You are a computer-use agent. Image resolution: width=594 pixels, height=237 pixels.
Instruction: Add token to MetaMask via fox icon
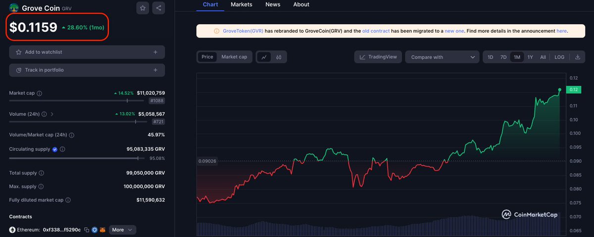(102, 230)
